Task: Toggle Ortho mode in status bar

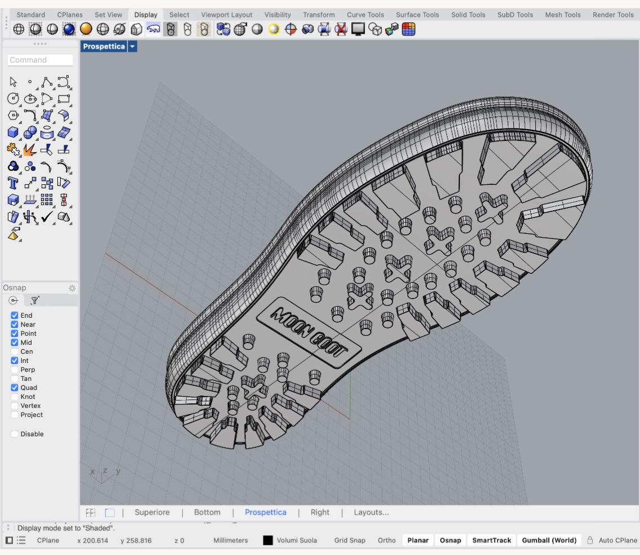Action: tap(387, 540)
